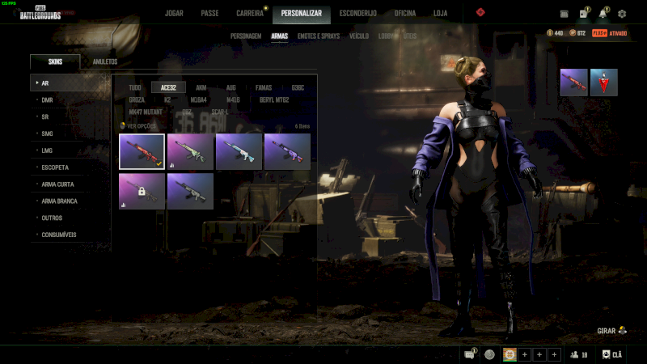This screenshot has width=647, height=364.
Task: Click the GIRAR rotate control
Action: point(612,331)
